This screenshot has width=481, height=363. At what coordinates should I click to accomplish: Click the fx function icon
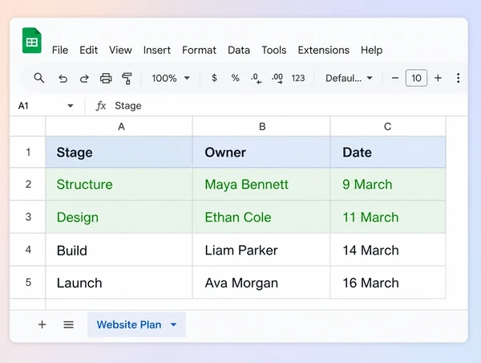coord(101,106)
